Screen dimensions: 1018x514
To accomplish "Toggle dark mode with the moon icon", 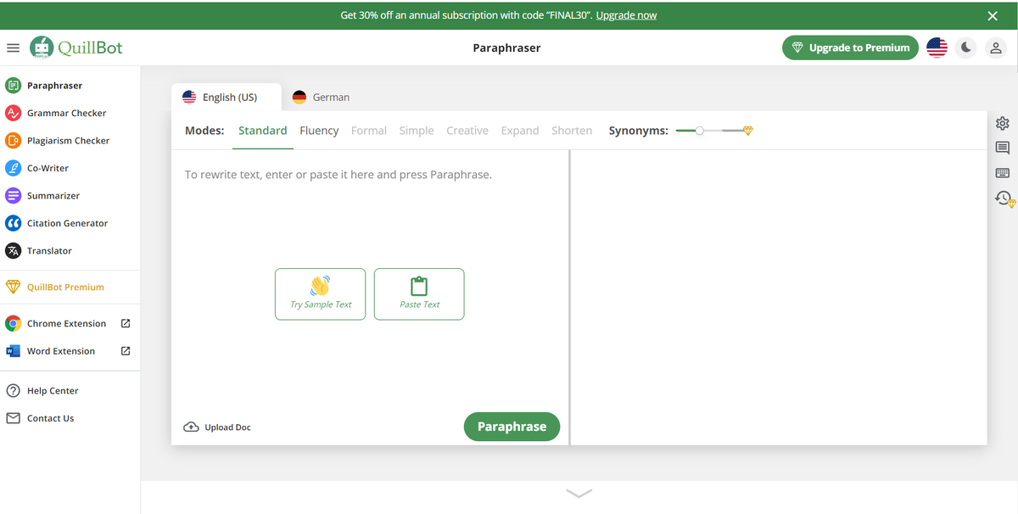I will [965, 47].
